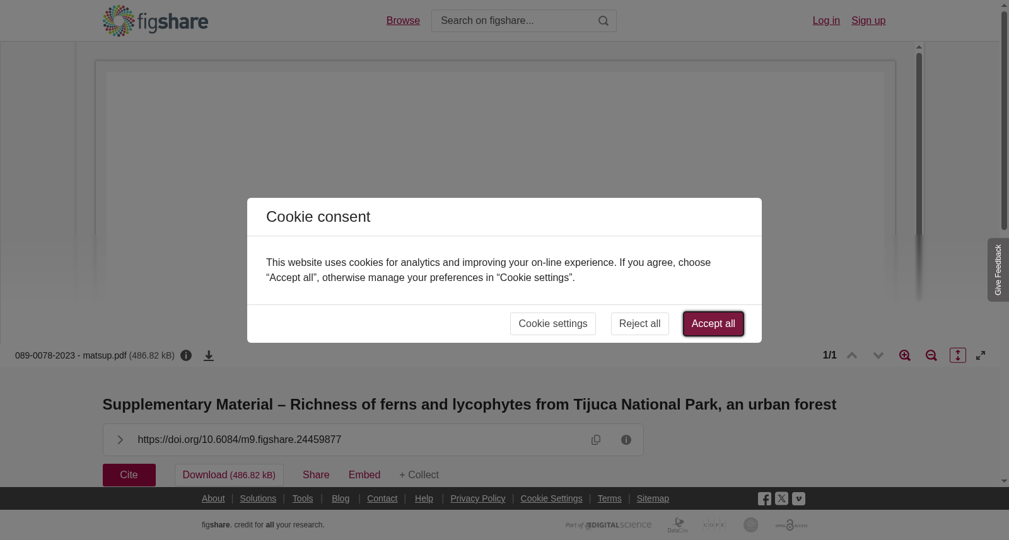Open the Tools footer link
1009x540 pixels.
tap(303, 498)
